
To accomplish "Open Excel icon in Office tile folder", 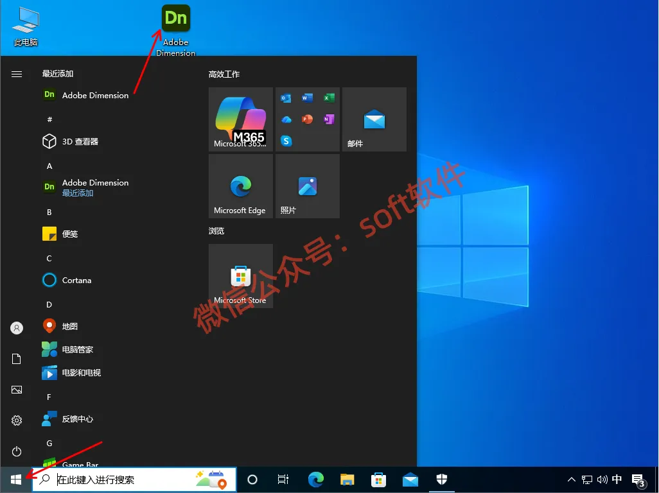I will [329, 98].
